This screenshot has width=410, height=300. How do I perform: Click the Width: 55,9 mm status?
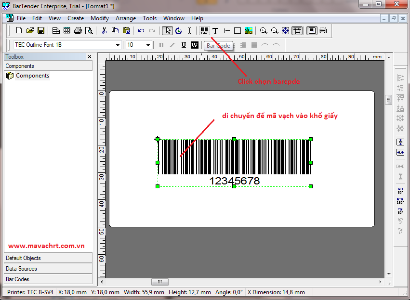(x=144, y=292)
